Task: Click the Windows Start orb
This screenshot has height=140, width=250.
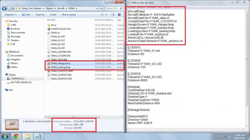Action: pos(5,137)
